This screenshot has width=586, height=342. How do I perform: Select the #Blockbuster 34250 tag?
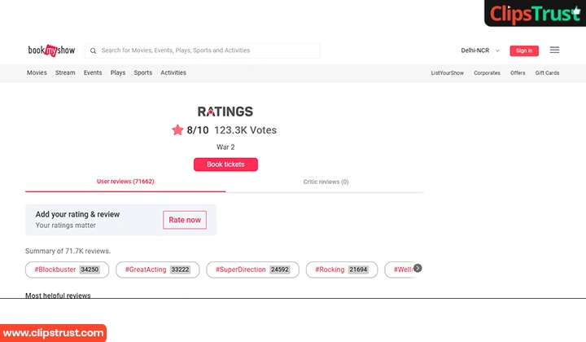(67, 270)
